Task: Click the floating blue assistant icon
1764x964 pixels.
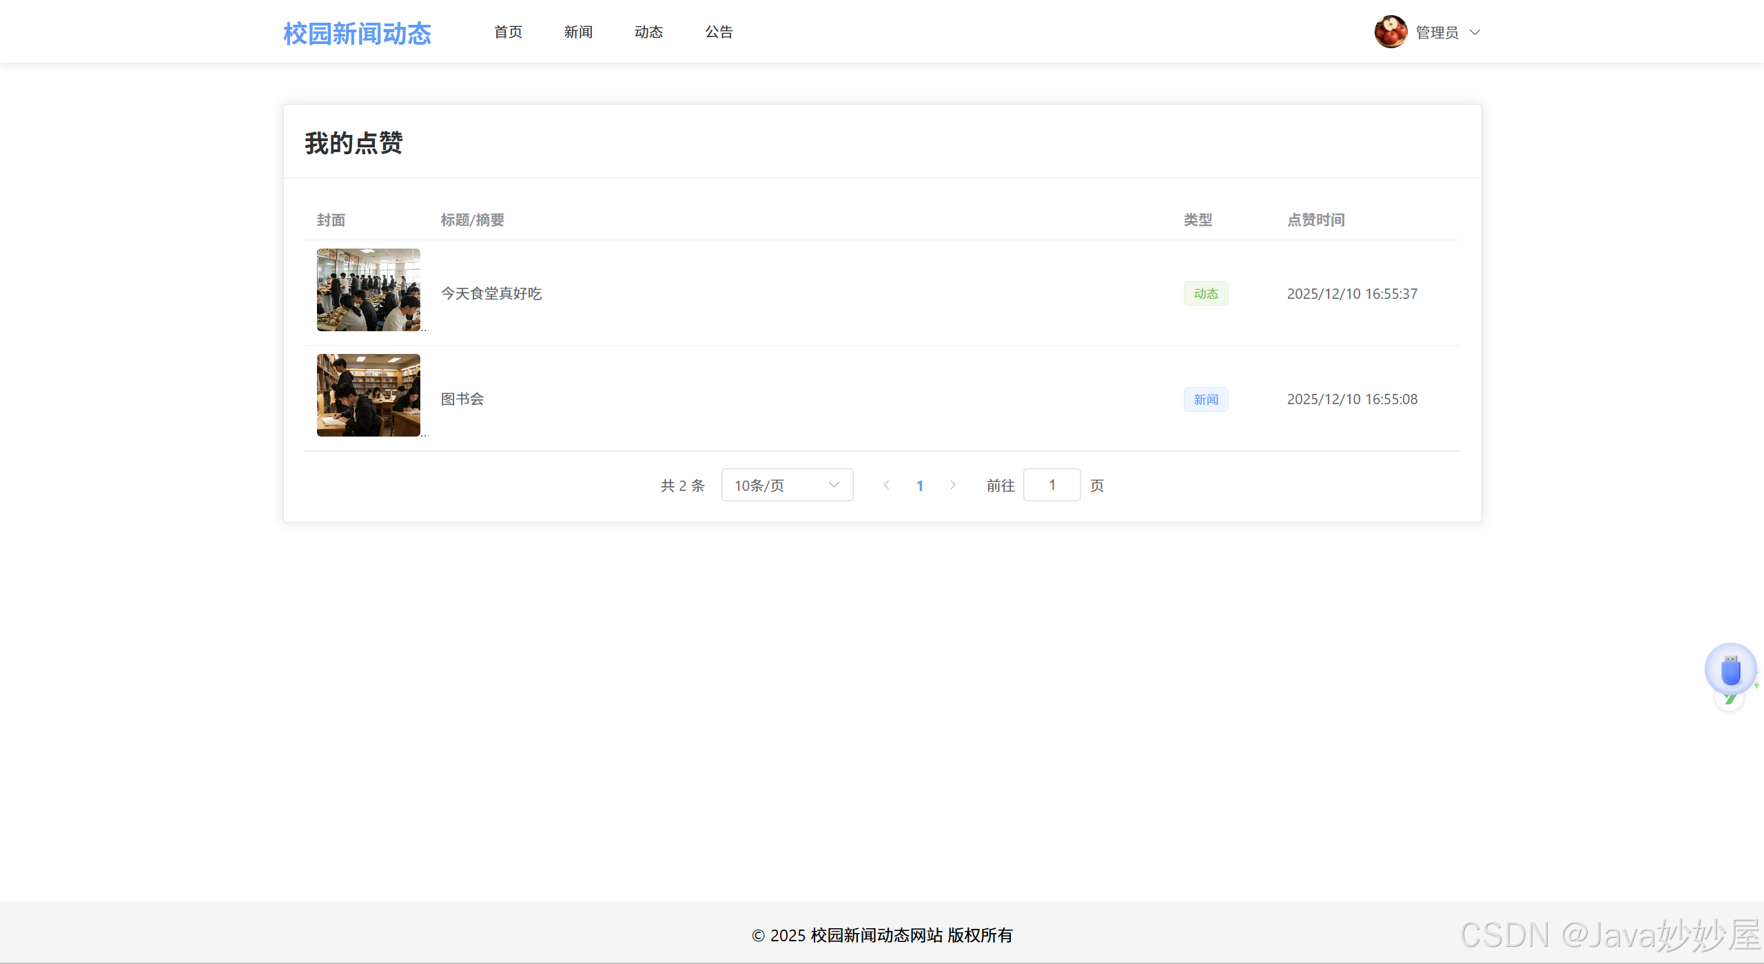Action: (1730, 669)
